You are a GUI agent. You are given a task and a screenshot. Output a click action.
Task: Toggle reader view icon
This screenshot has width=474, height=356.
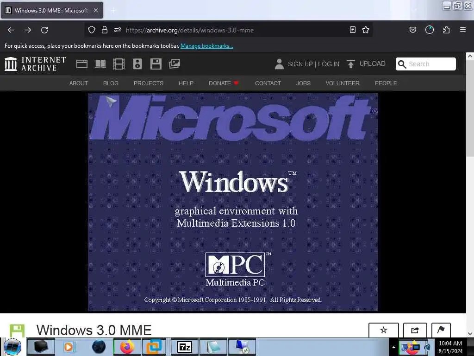[352, 30]
